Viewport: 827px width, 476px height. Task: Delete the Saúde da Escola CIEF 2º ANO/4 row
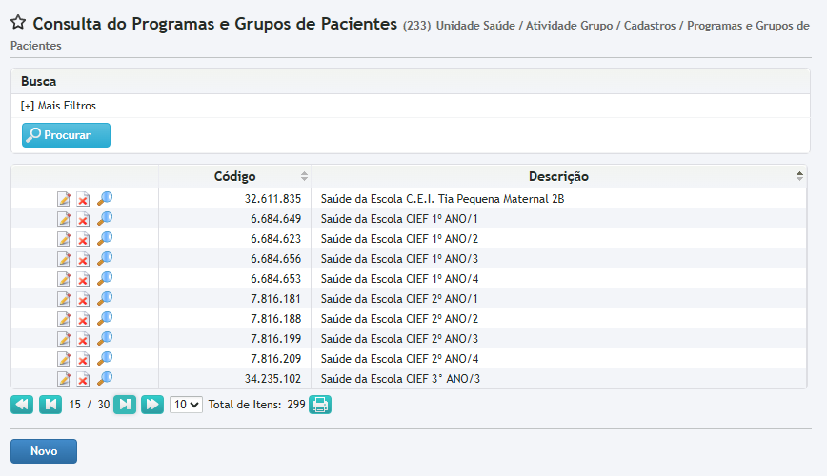click(x=84, y=359)
